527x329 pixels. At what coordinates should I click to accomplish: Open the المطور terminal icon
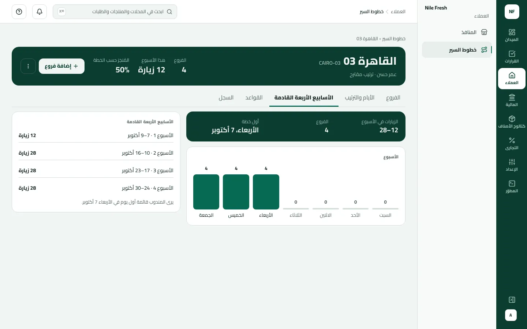point(512,184)
